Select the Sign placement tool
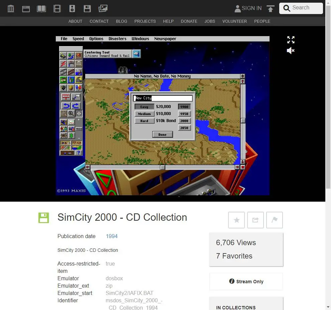This screenshot has width=331, height=310. [66, 97]
